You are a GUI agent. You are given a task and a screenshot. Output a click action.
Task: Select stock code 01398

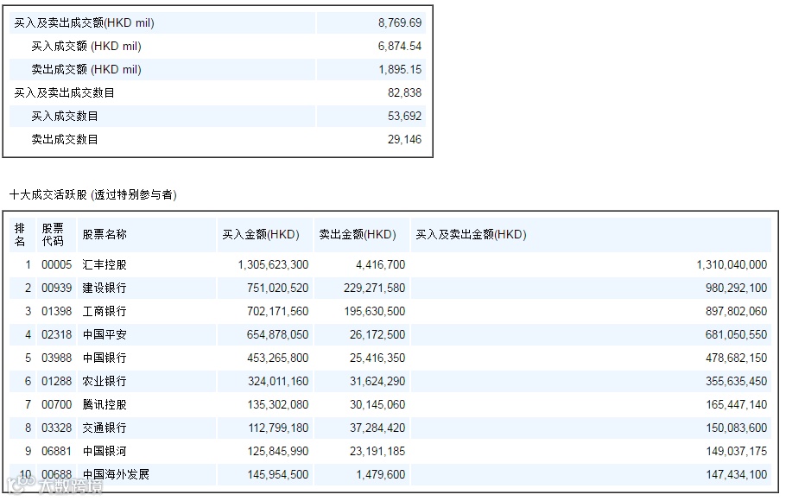pos(57,312)
